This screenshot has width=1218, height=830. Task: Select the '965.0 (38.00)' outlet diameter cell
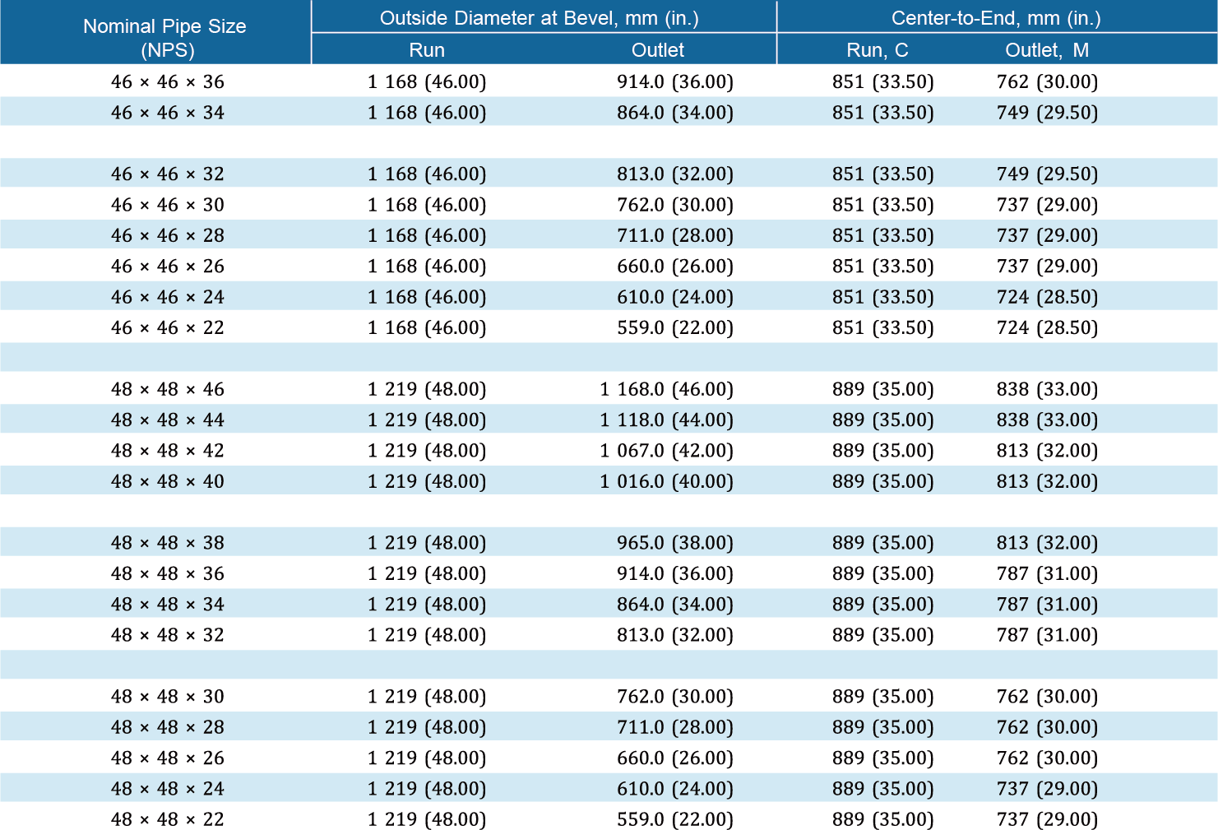[x=675, y=543]
